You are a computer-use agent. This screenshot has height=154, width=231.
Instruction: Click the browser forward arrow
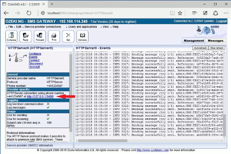[18, 13]
